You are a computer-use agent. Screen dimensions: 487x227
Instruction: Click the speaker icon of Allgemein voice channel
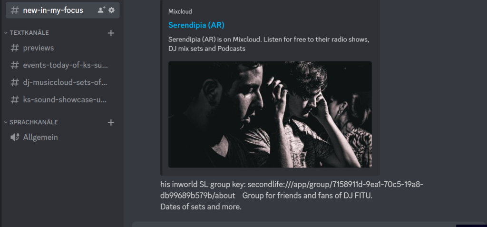click(x=15, y=137)
